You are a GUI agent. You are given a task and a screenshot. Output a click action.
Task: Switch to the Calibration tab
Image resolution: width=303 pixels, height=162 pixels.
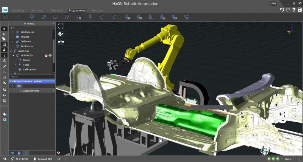point(57,11)
